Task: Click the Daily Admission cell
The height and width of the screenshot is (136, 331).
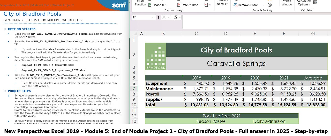Action: [269, 121]
